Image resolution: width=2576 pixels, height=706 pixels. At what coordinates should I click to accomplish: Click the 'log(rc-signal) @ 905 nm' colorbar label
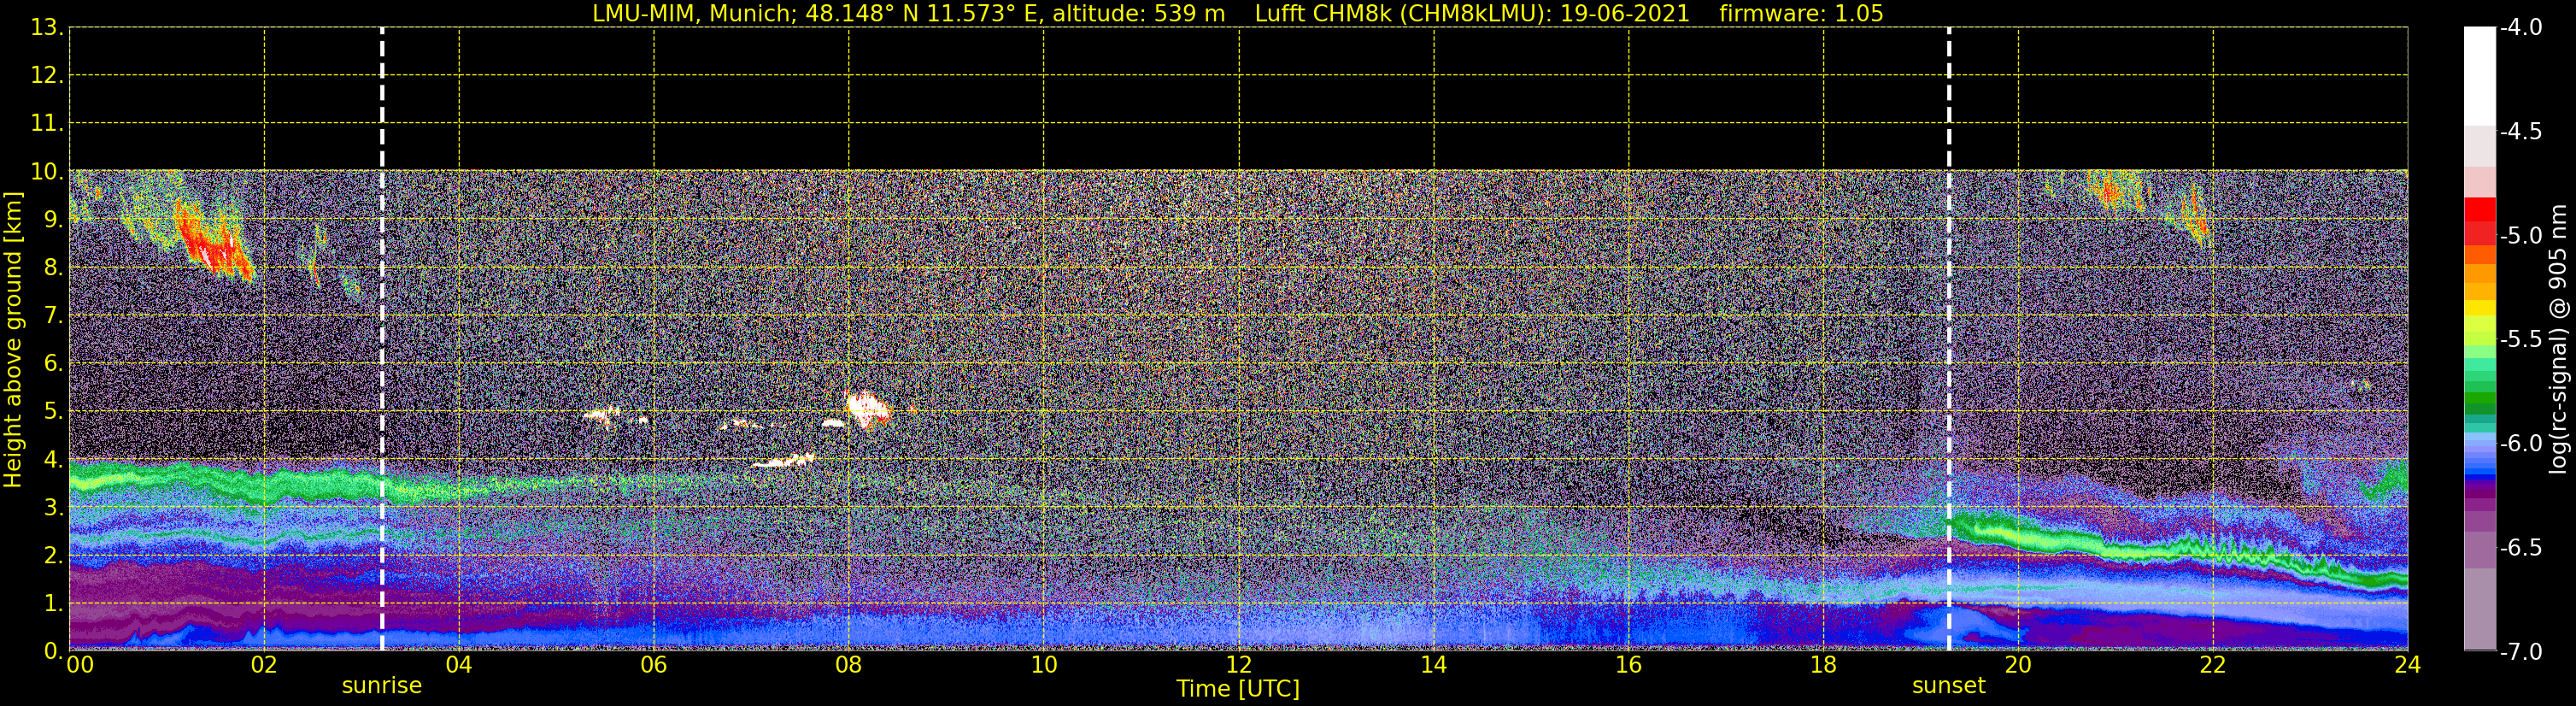tap(2559, 339)
